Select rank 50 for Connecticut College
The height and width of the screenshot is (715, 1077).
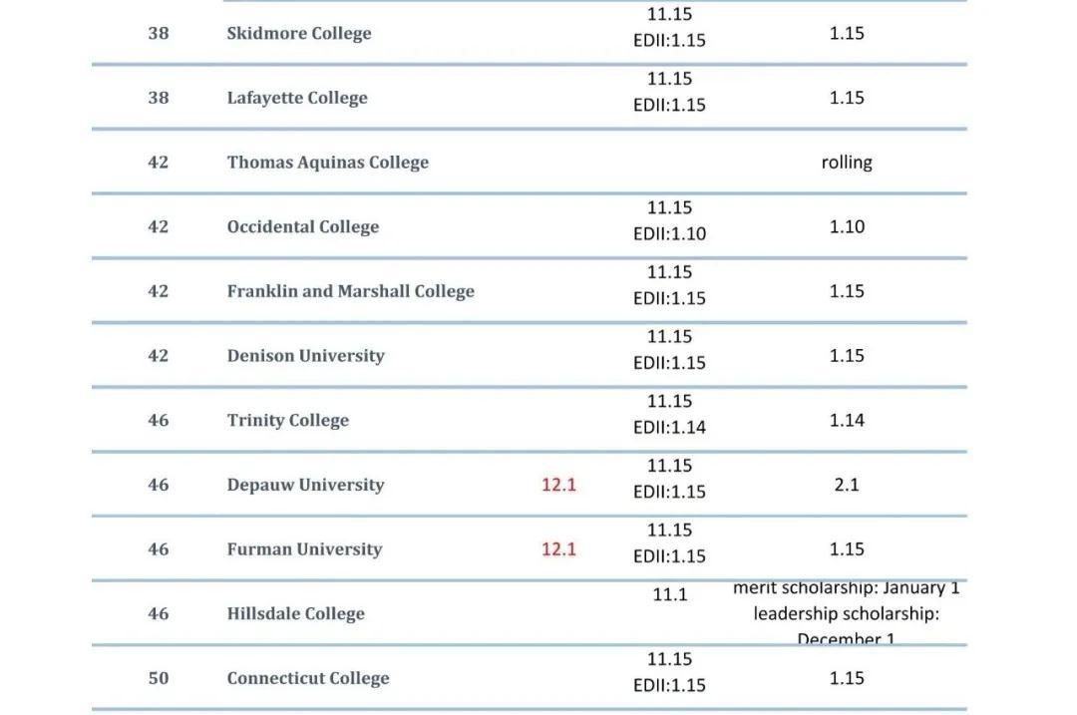click(x=158, y=678)
